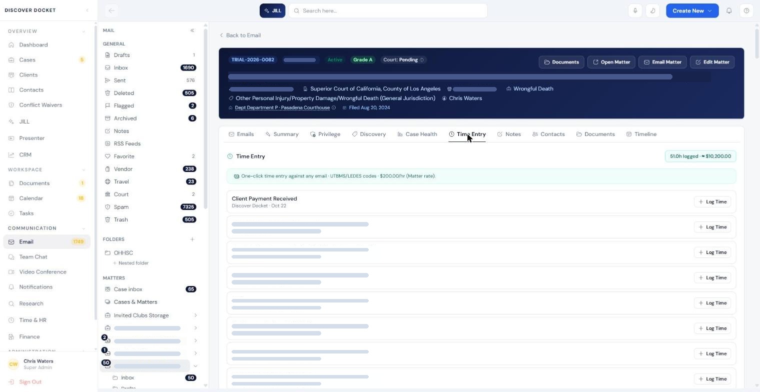Collapse the Communication section in the sidebar
This screenshot has height=392, width=760.
click(x=84, y=228)
